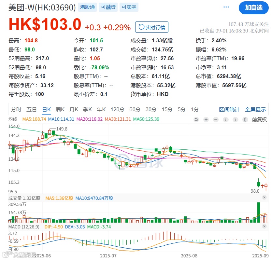This screenshot has height=260, width=272.
Task: Switch to the 60分 chart tab
Action: click(x=135, y=109)
